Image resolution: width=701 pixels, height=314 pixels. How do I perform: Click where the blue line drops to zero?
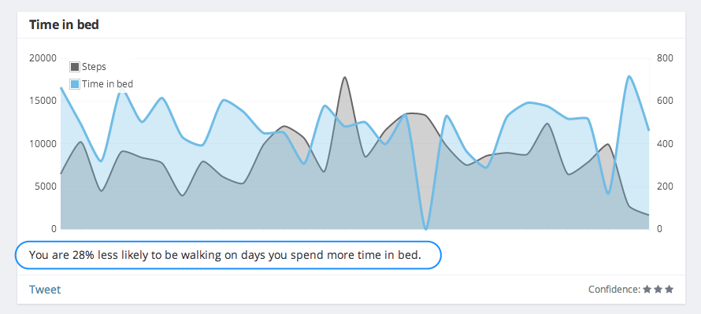(x=425, y=229)
